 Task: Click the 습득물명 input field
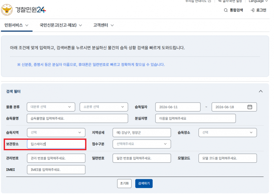[x=77, y=118]
